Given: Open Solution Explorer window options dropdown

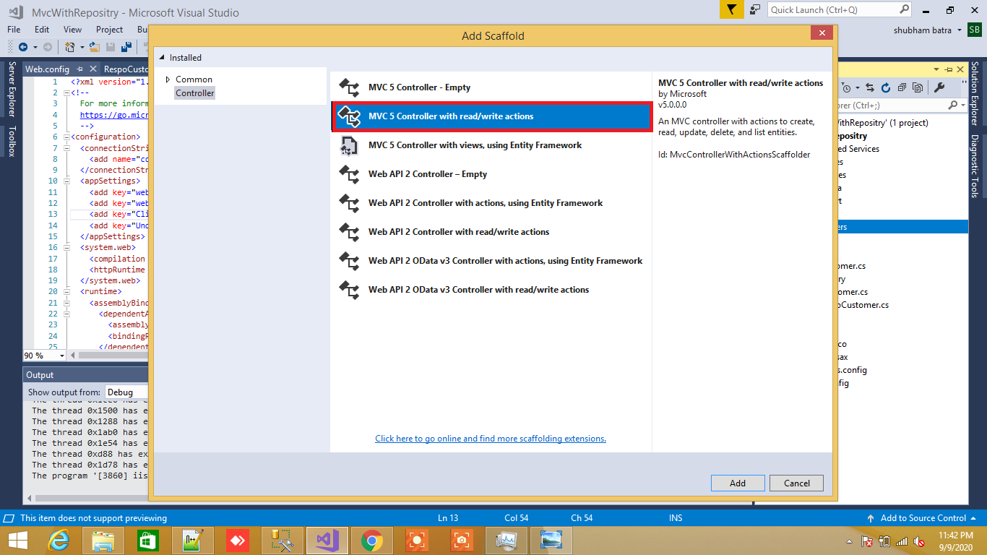Looking at the screenshot, I should pos(937,69).
